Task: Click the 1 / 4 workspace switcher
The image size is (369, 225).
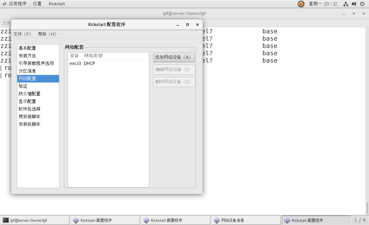Action: coord(360,220)
